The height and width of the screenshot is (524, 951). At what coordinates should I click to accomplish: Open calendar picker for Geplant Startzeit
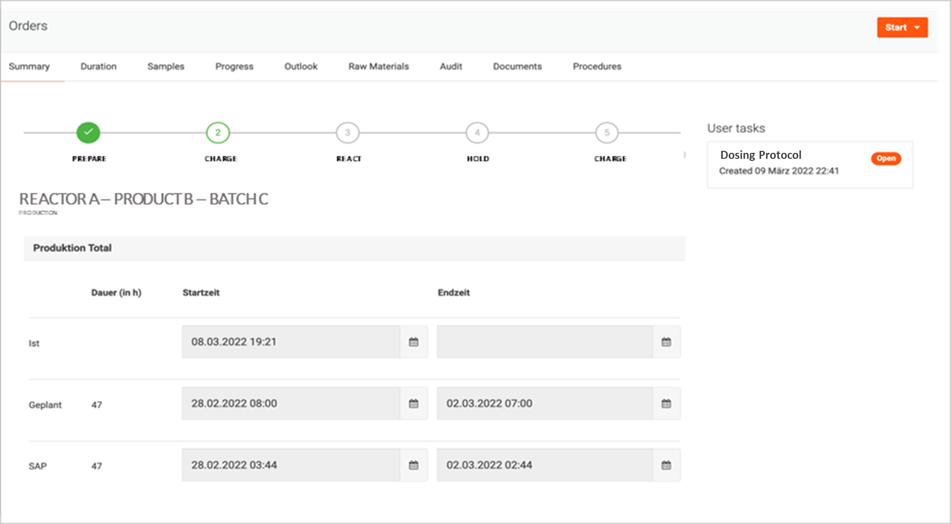(x=414, y=404)
